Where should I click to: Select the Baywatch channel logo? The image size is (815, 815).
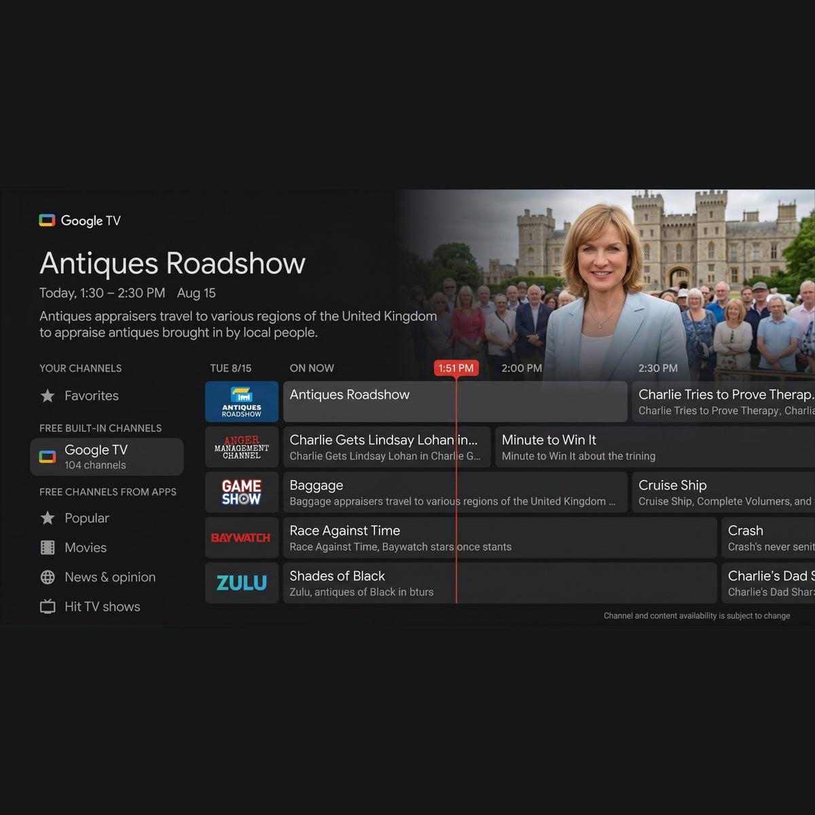tap(242, 537)
